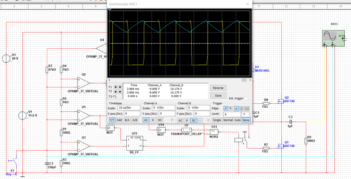Image resolution: width=351 pixels, height=179 pixels.
Task: Select the R8 15Ω gate resistor
Action: coord(266,103)
